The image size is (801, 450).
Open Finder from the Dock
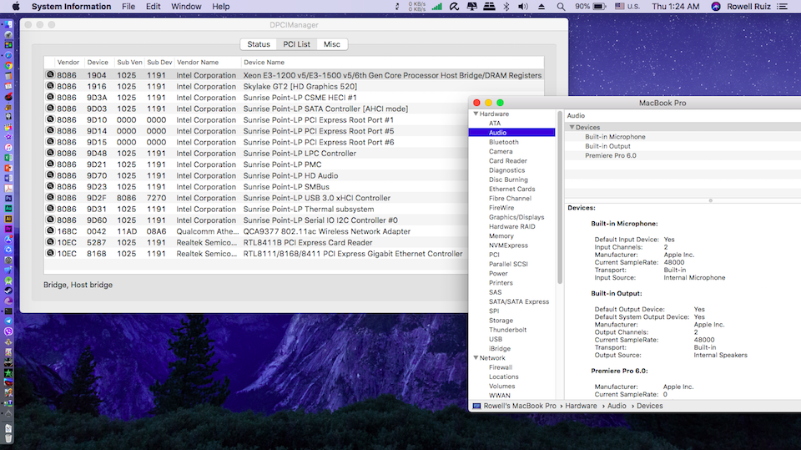click(8, 24)
